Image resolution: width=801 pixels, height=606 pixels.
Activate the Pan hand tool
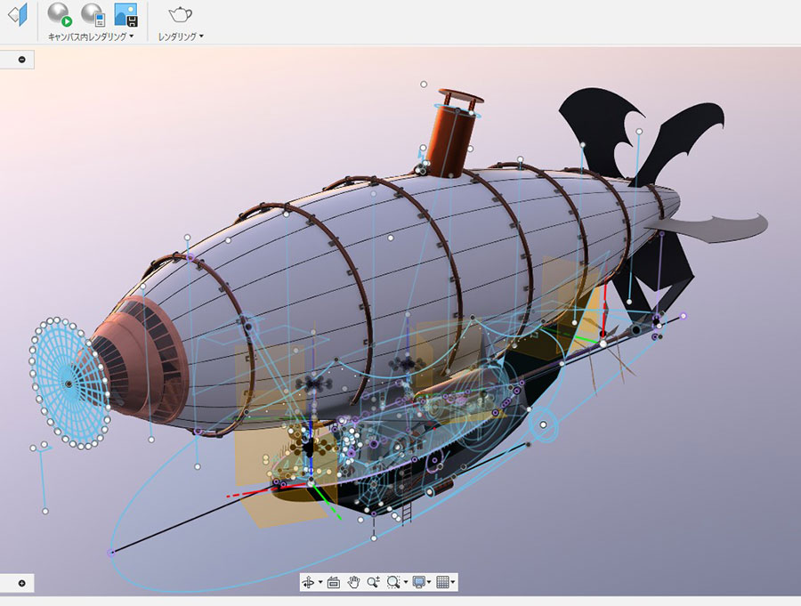(353, 582)
